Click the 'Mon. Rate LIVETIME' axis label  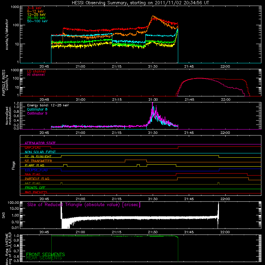[7, 249]
